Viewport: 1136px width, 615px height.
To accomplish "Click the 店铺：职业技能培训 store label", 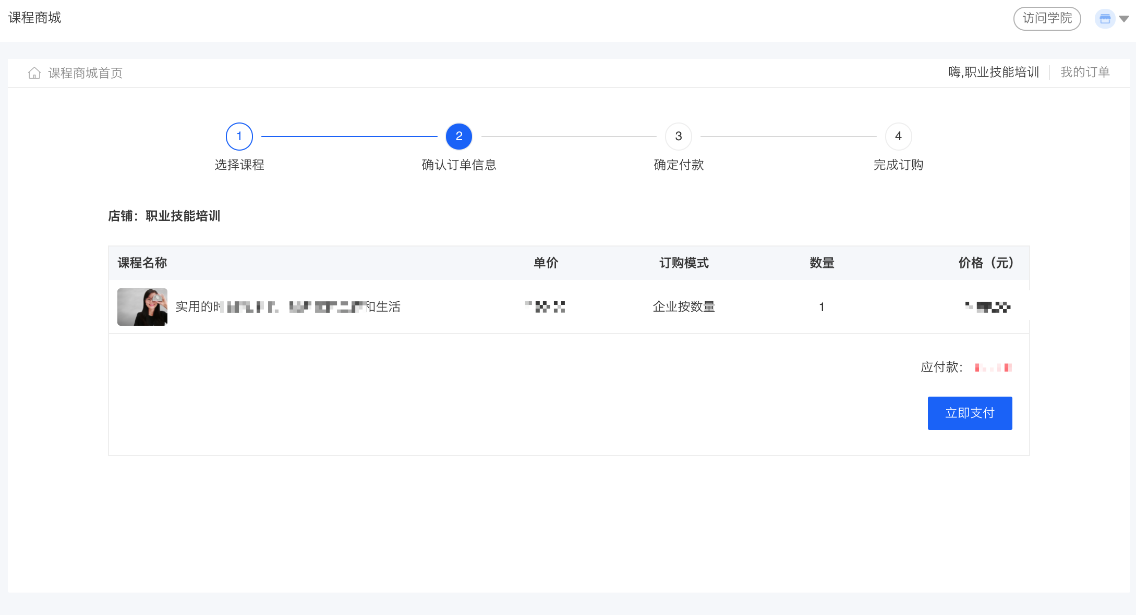I will (164, 216).
